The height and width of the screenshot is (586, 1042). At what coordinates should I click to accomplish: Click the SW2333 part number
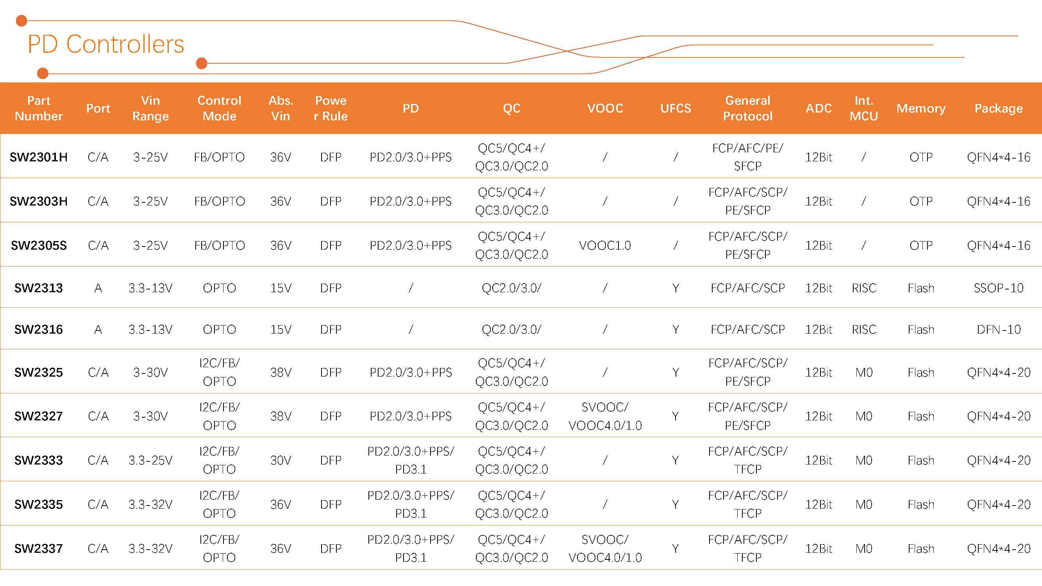point(39,460)
